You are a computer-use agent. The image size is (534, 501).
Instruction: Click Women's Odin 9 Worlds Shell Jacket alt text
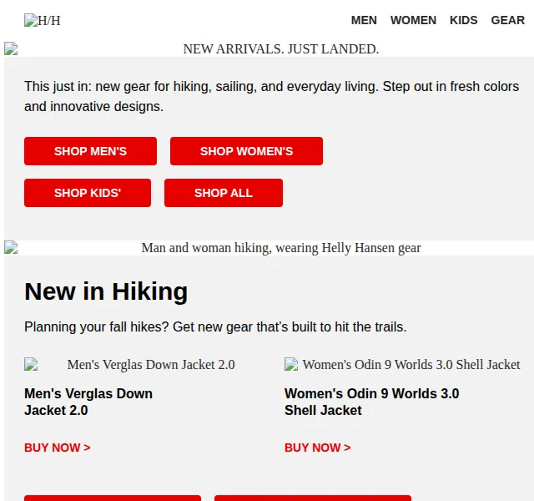pyautogui.click(x=411, y=365)
